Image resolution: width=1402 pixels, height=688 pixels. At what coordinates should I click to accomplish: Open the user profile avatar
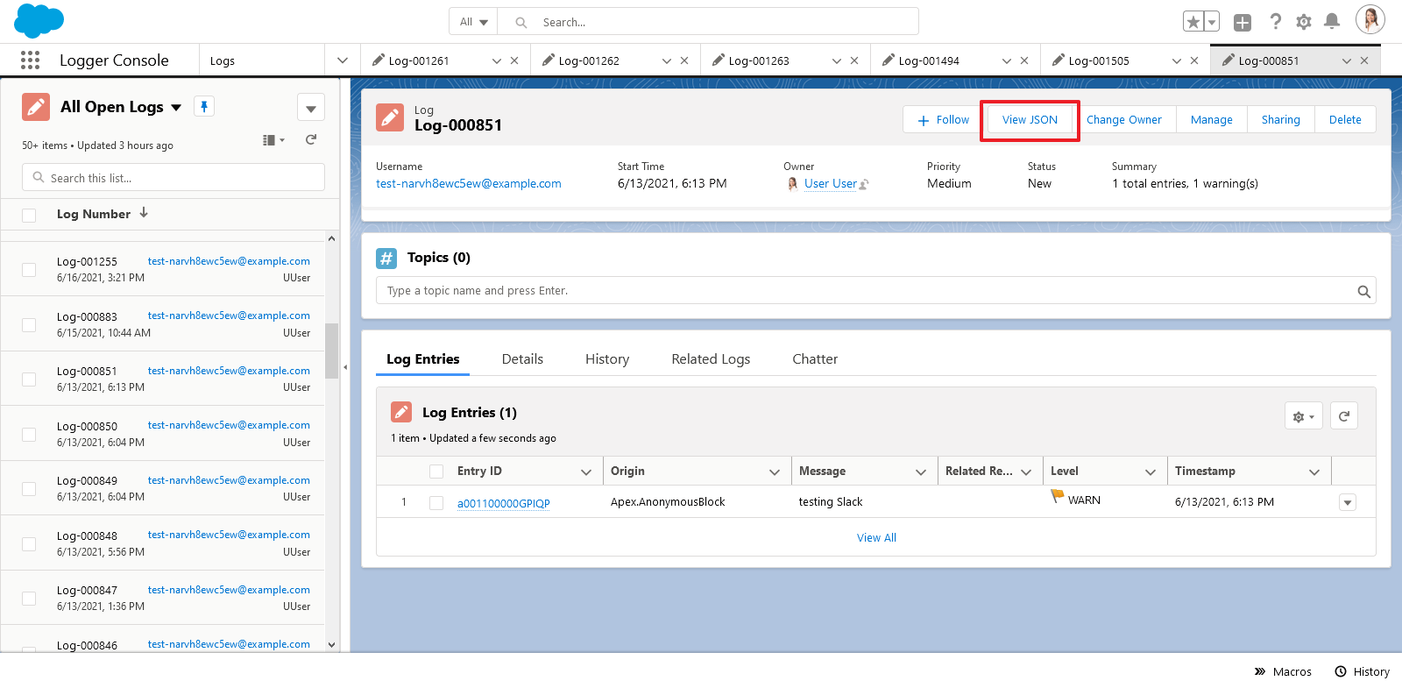1370,19
